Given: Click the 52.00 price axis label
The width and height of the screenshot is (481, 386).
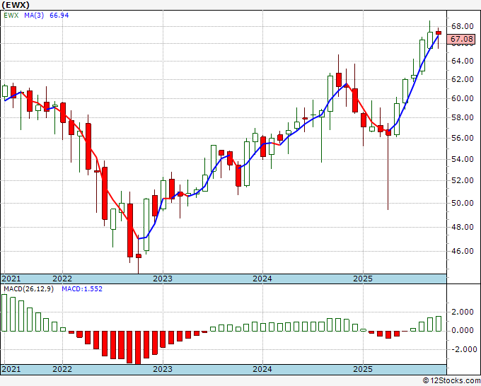Looking at the screenshot, I should tap(463, 180).
